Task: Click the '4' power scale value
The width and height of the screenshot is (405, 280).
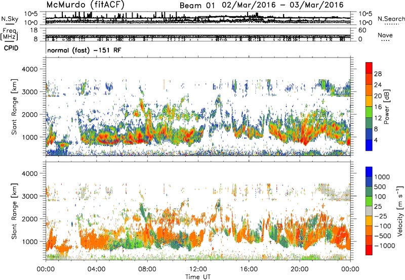Action: click(376, 141)
